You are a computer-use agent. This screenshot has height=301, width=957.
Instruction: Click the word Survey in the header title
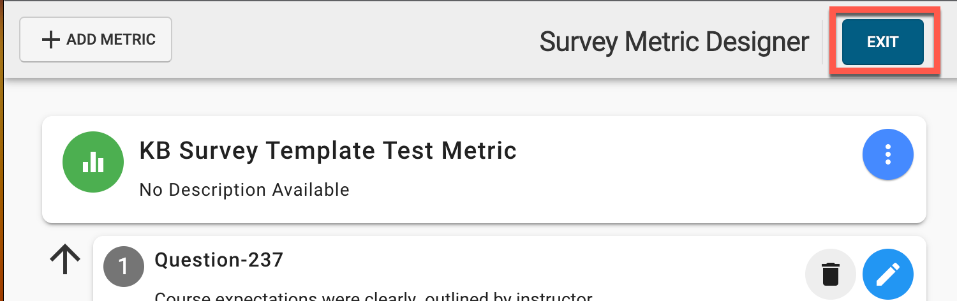tap(579, 42)
